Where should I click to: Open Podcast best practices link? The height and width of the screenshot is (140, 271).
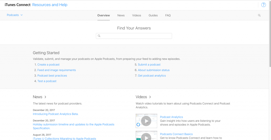pos(52,76)
